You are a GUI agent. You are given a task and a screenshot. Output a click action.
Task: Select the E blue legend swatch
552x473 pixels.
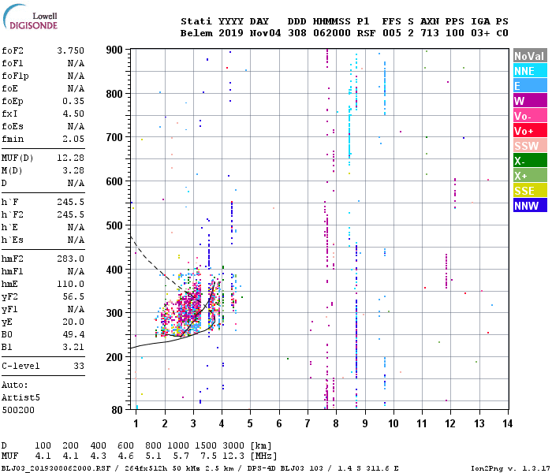[x=530, y=86]
